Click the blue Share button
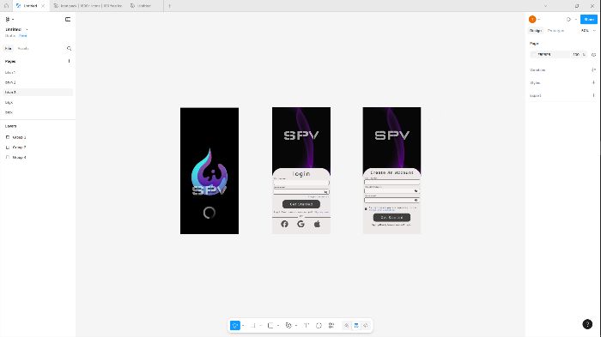The image size is (601, 337). tap(589, 19)
